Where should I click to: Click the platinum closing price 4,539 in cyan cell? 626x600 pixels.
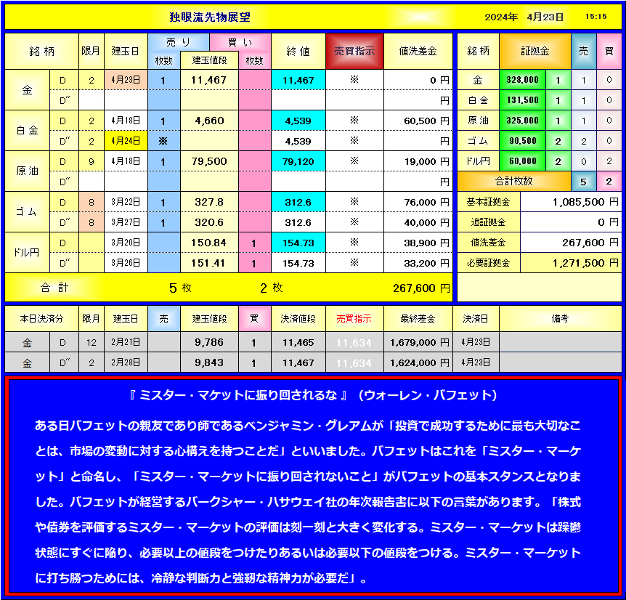(x=298, y=121)
